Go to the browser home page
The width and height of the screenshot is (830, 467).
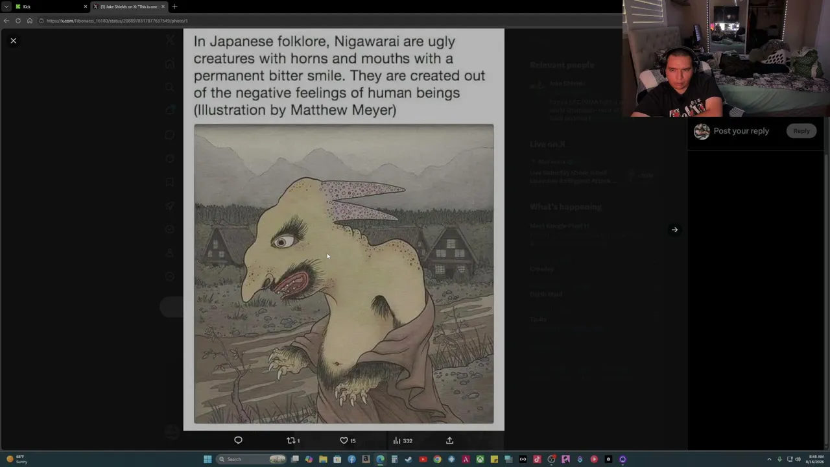(x=29, y=21)
